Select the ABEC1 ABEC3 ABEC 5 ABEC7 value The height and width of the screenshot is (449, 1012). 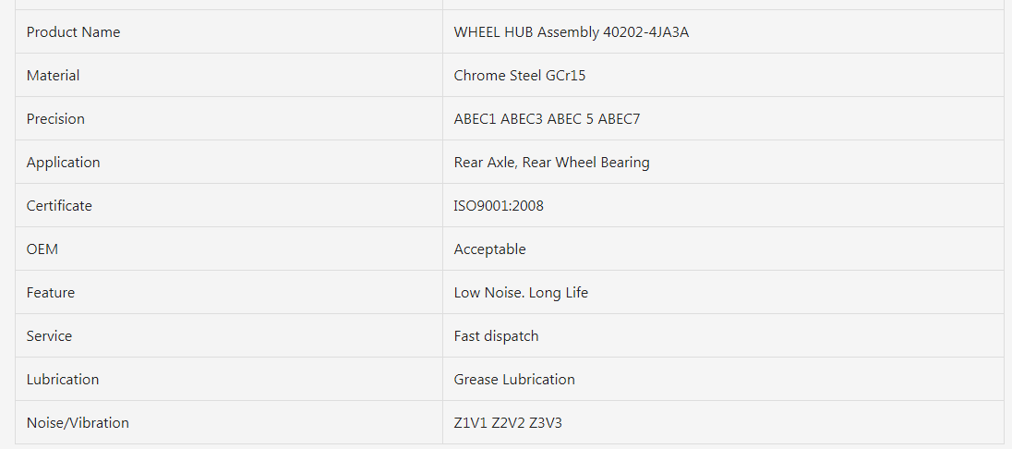coord(547,118)
